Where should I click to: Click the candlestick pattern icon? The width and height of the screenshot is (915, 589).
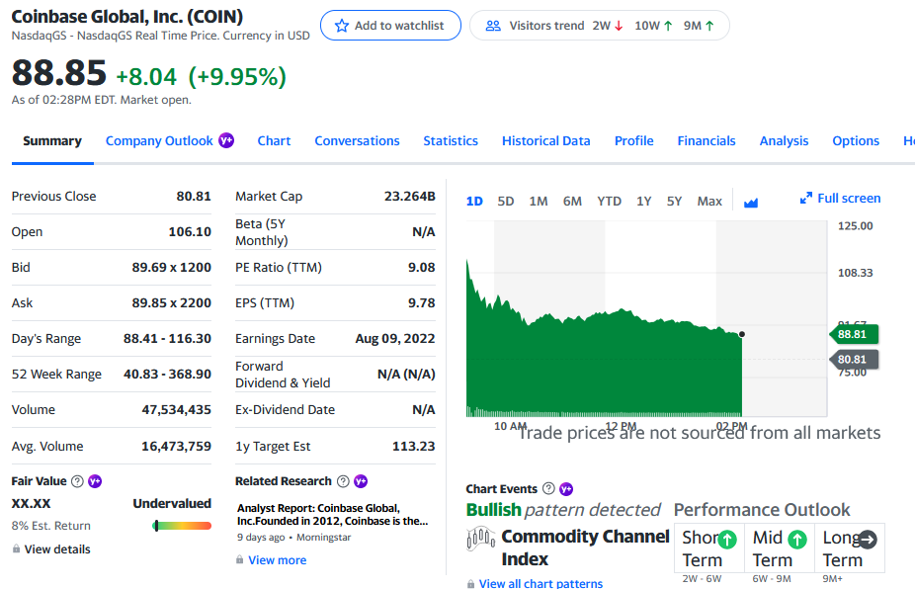click(x=481, y=539)
